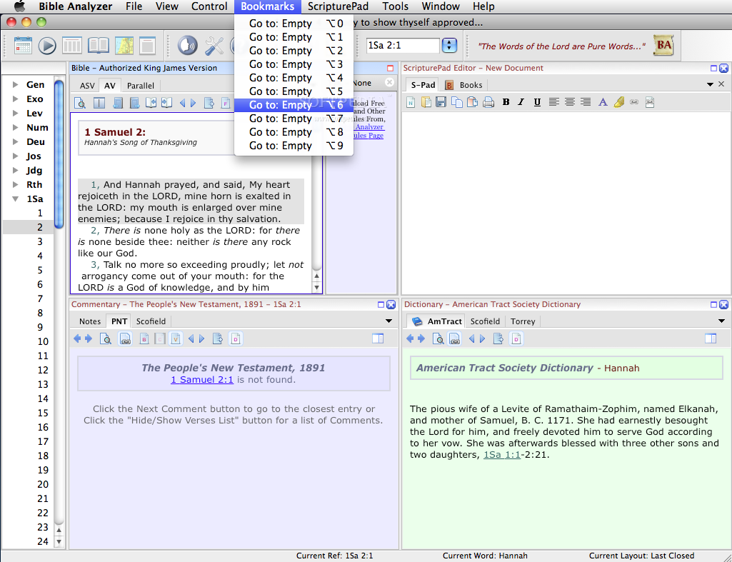Click the blank window layout icon
Screen dimensions: 732x562
[148, 45]
